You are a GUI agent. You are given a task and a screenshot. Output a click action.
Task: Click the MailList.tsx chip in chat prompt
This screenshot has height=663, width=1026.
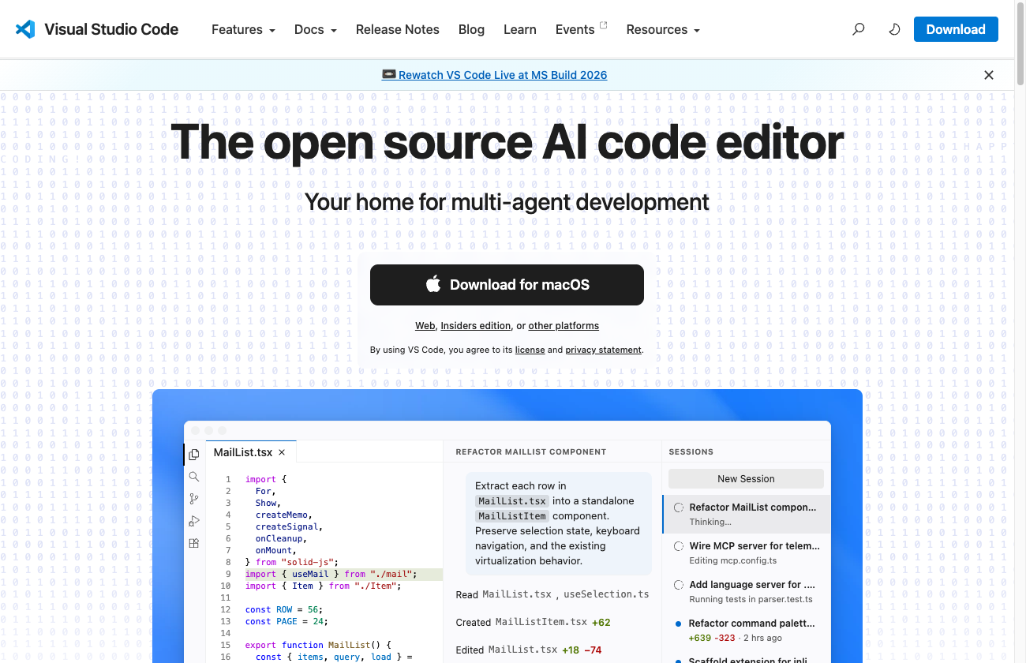[512, 501]
